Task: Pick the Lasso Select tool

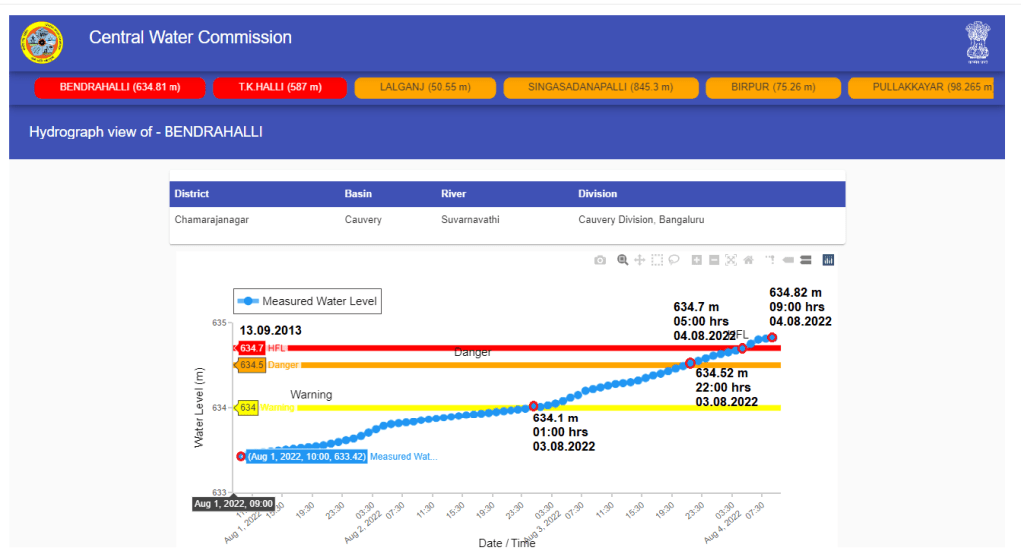Action: pyautogui.click(x=674, y=260)
